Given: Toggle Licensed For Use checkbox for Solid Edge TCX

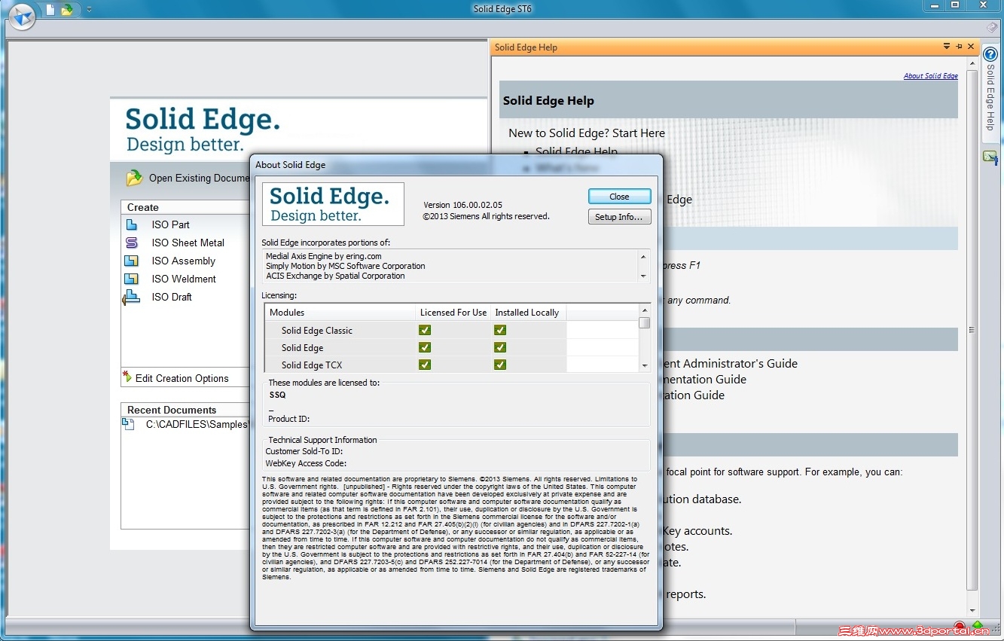Looking at the screenshot, I should (425, 365).
